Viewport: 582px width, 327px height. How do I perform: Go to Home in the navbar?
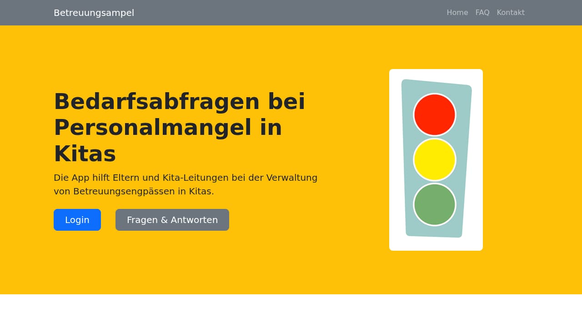[x=457, y=13]
